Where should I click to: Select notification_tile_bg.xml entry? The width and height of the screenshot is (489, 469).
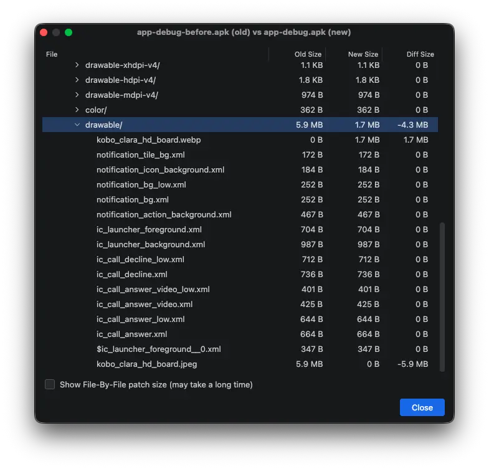[140, 154]
